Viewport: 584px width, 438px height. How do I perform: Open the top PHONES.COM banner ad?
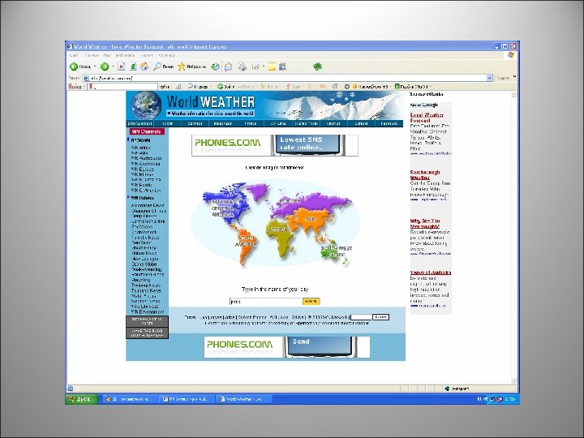pyautogui.click(x=275, y=145)
